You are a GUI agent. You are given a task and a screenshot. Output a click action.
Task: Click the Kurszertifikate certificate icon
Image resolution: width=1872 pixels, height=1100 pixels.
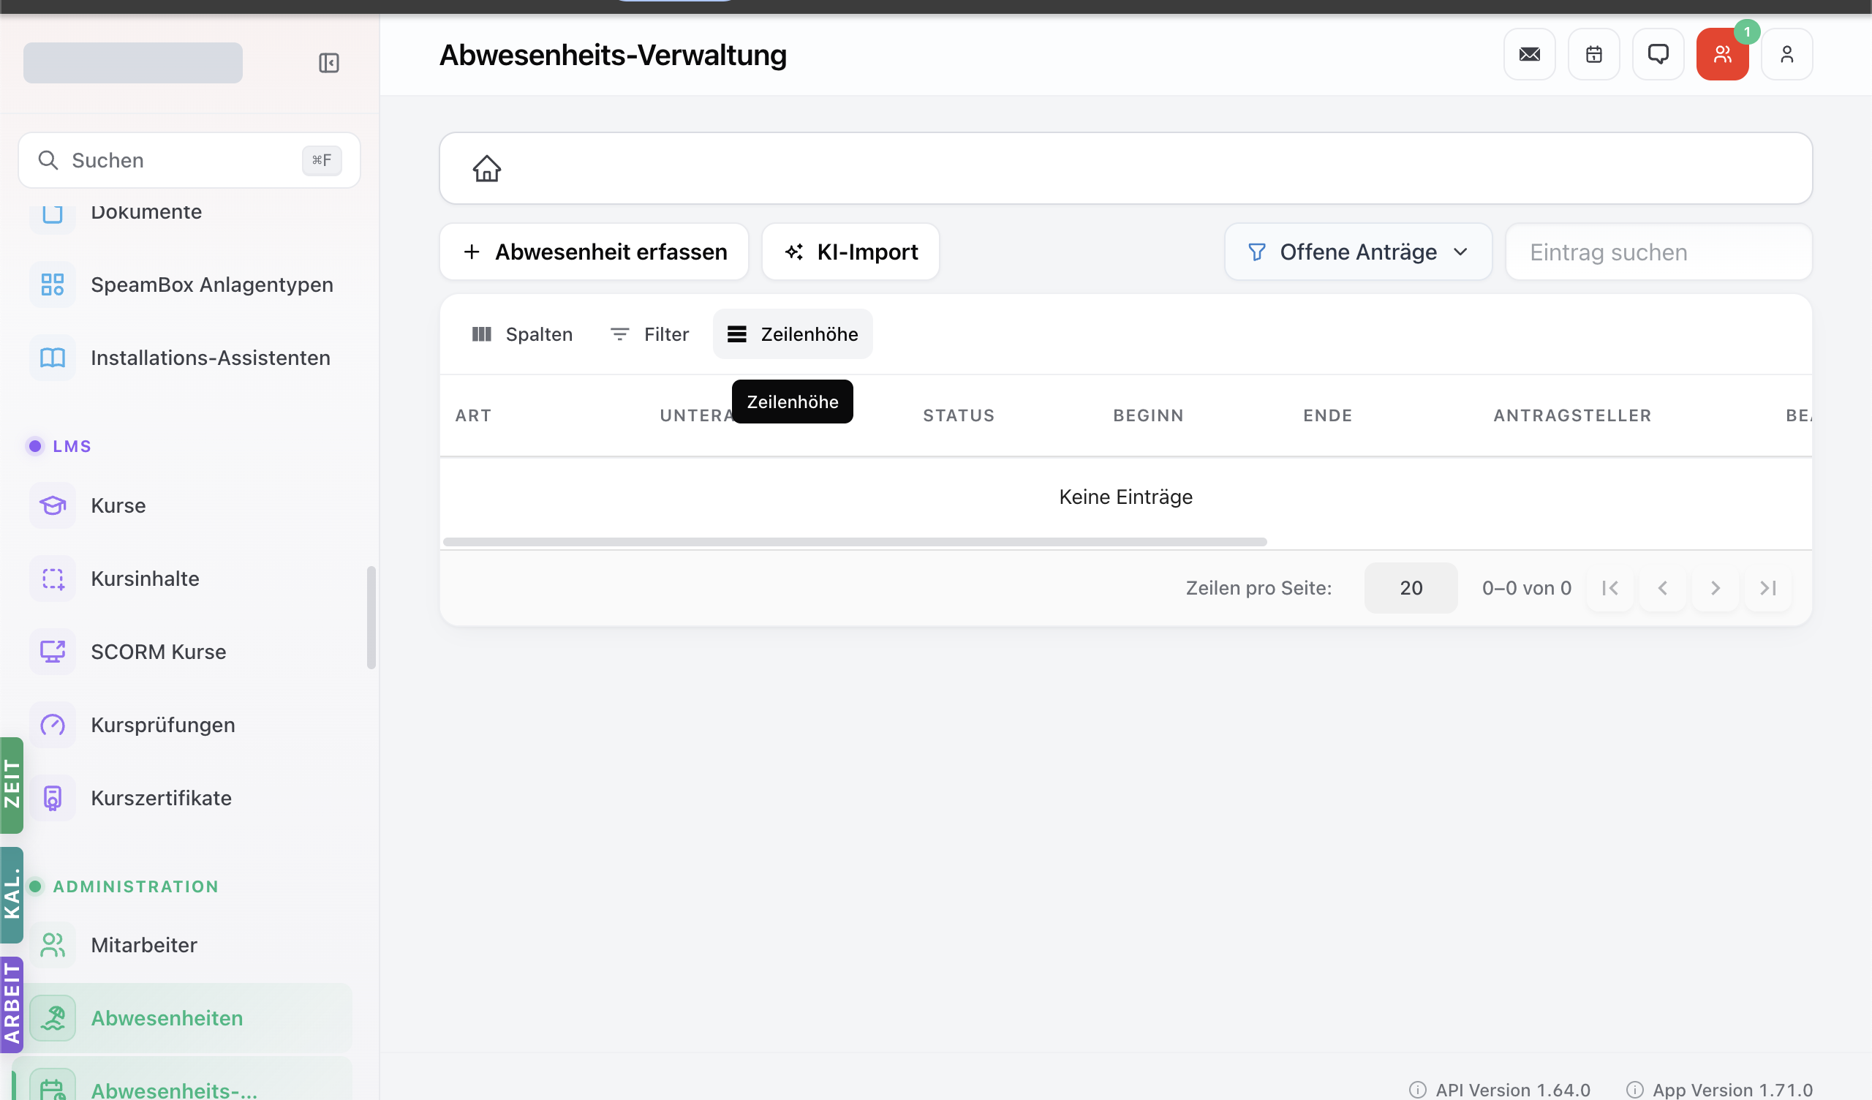point(53,798)
